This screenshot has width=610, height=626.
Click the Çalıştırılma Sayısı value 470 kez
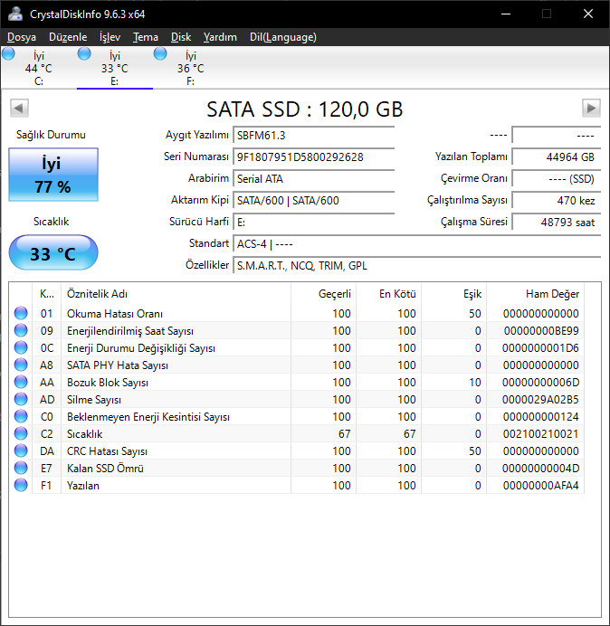tap(556, 200)
